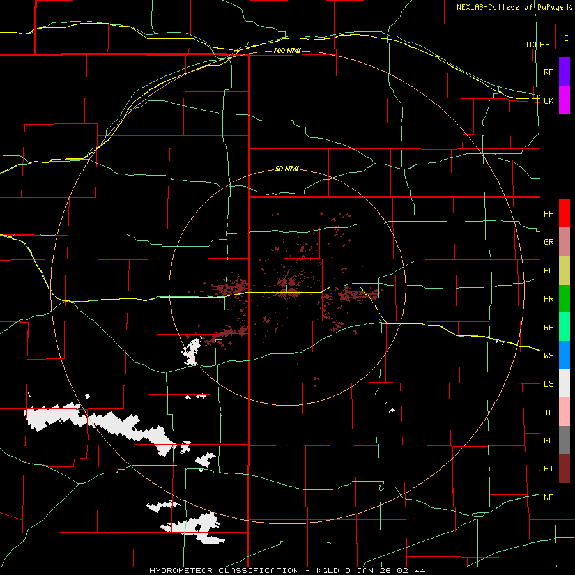The image size is (575, 575).
Task: Click the HA legend label
Action: click(x=548, y=214)
